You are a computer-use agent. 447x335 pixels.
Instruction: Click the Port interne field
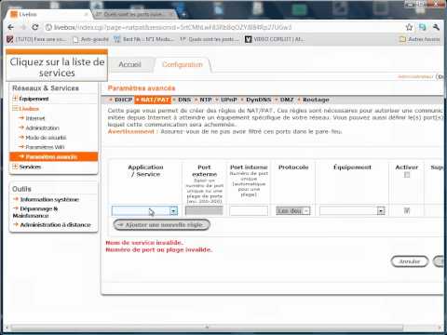pyautogui.click(x=249, y=211)
